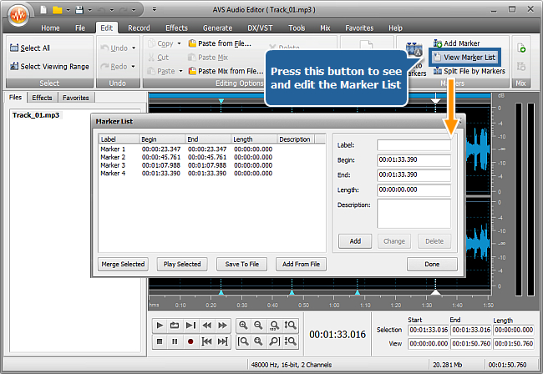Click the Add button in Marker List
This screenshot has width=543, height=374.
pos(355,241)
